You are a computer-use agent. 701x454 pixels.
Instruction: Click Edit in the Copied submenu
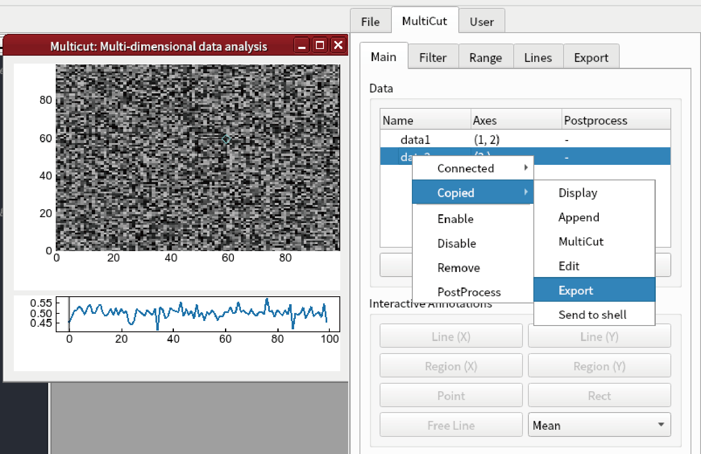click(594, 266)
